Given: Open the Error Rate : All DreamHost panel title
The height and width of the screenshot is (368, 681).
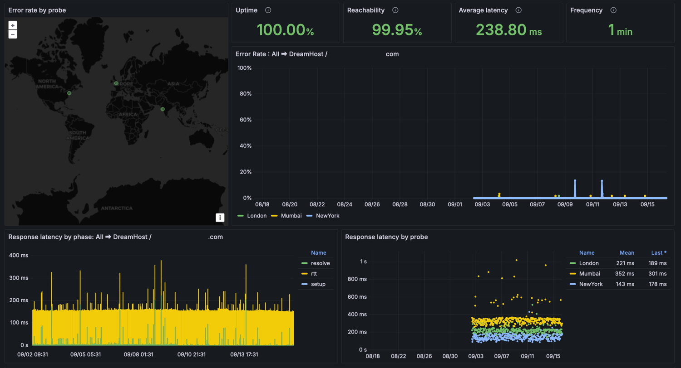Looking at the screenshot, I should pos(317,54).
